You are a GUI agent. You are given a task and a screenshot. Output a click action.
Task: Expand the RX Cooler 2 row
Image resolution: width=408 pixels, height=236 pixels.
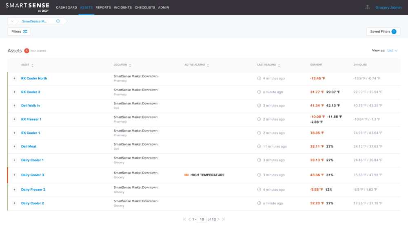pos(14,92)
